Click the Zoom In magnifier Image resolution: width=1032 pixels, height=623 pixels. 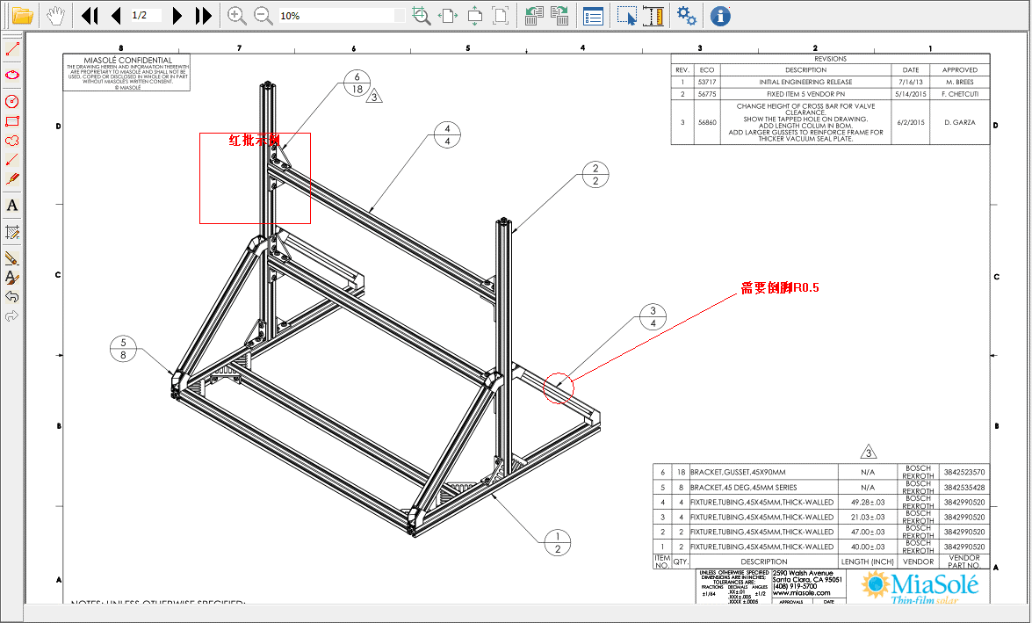pyautogui.click(x=236, y=16)
